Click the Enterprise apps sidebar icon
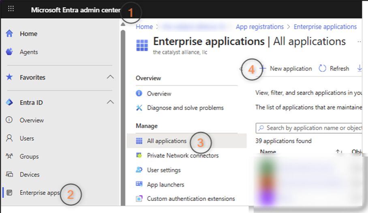368x213 pixels. point(9,193)
